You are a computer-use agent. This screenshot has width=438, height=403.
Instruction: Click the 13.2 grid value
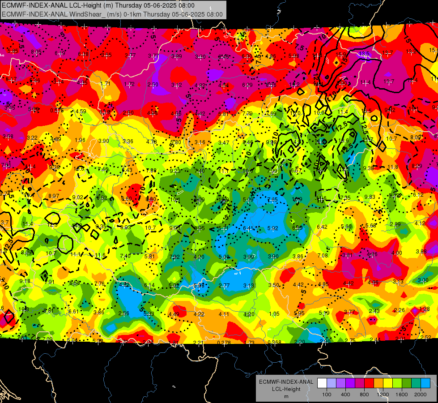click(411, 51)
